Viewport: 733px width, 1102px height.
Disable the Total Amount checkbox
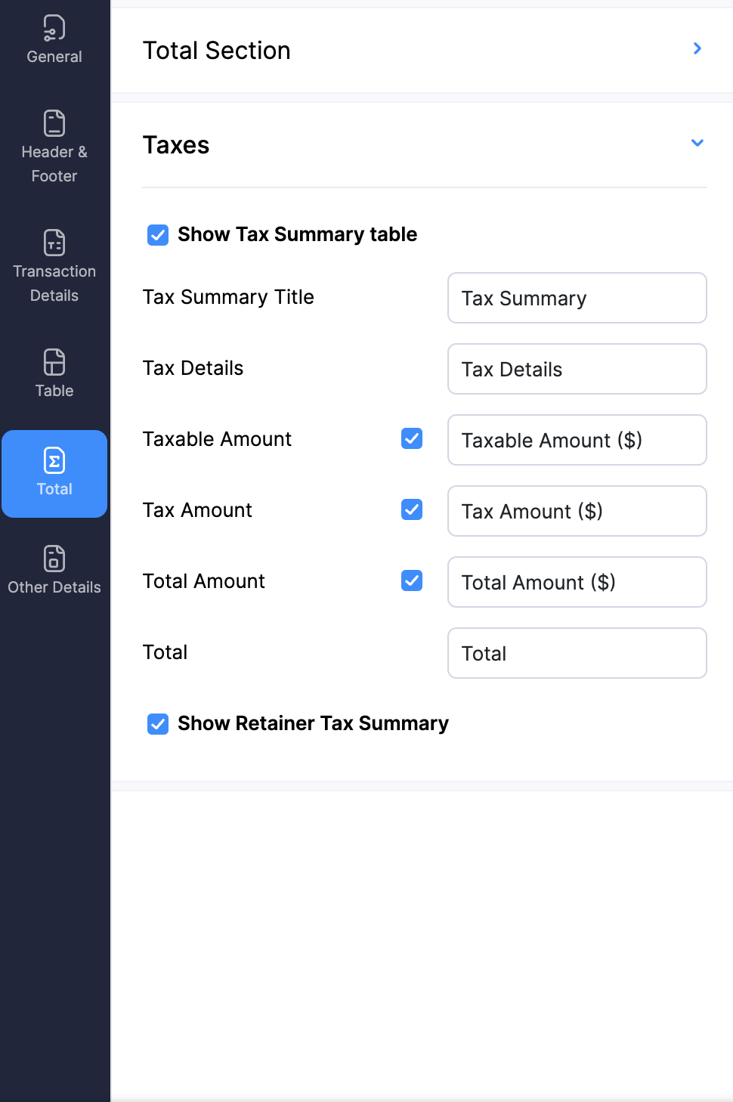pyautogui.click(x=411, y=580)
